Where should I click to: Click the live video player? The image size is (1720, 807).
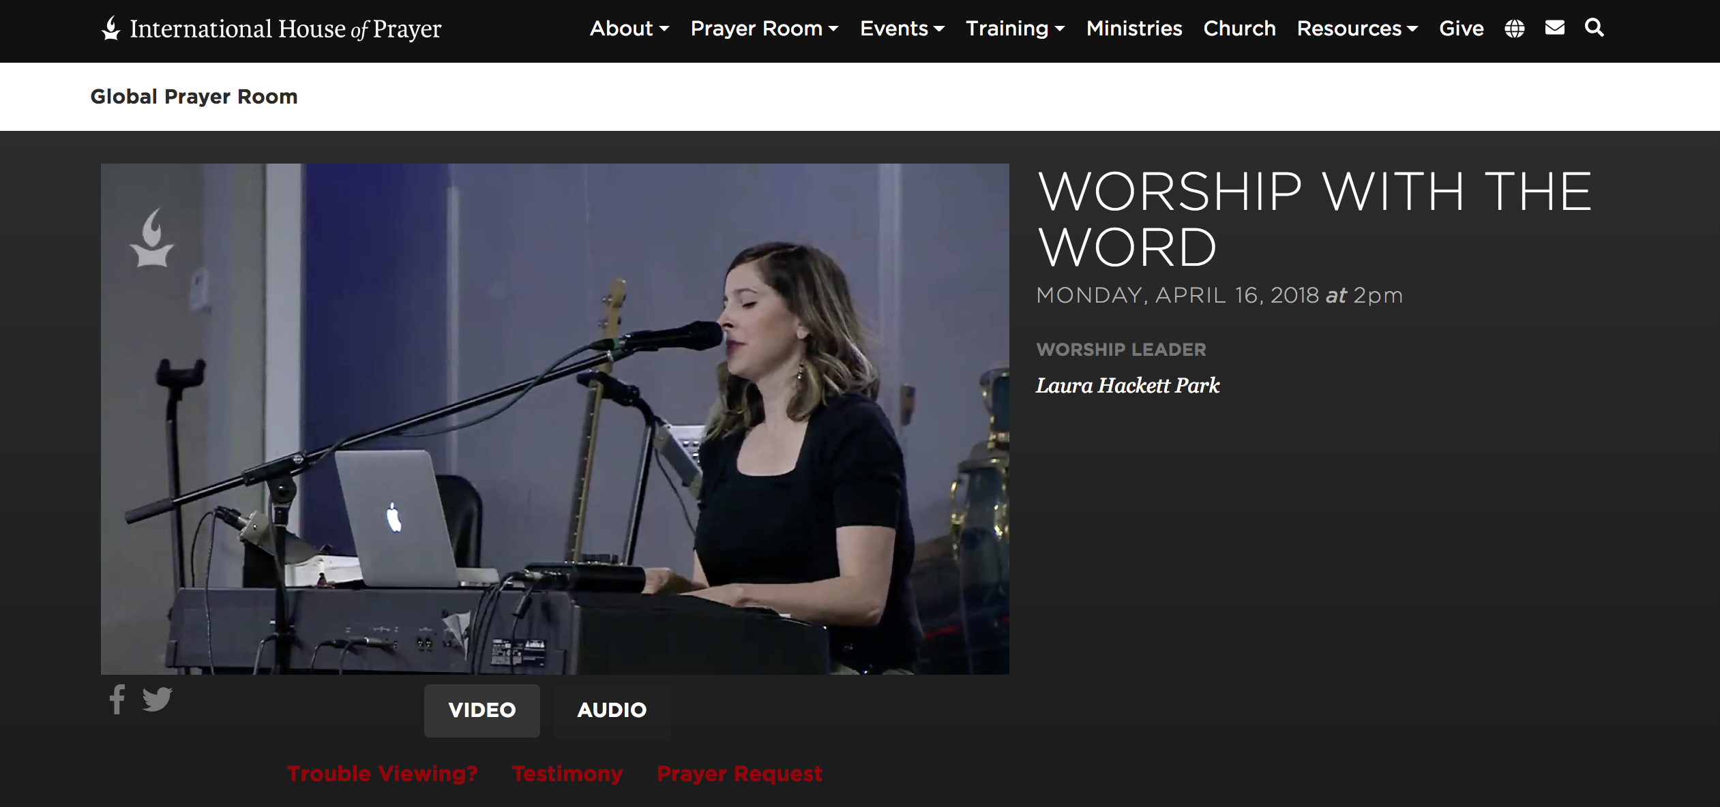[555, 418]
